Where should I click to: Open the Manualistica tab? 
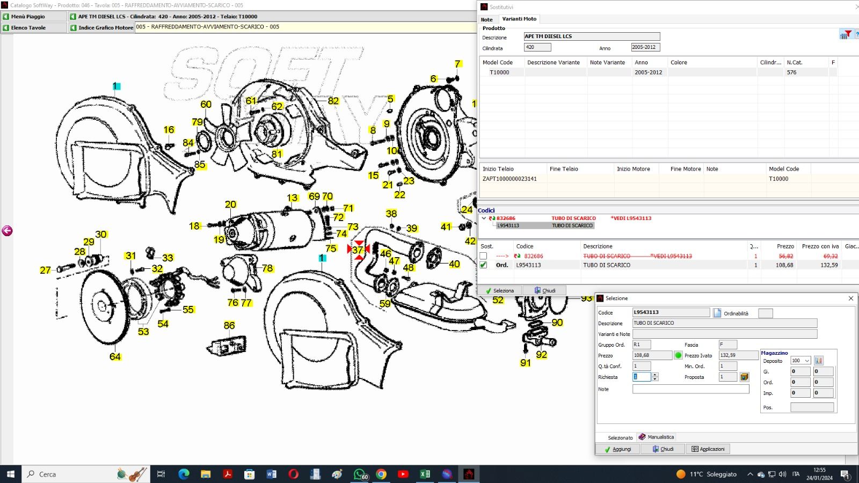point(656,437)
